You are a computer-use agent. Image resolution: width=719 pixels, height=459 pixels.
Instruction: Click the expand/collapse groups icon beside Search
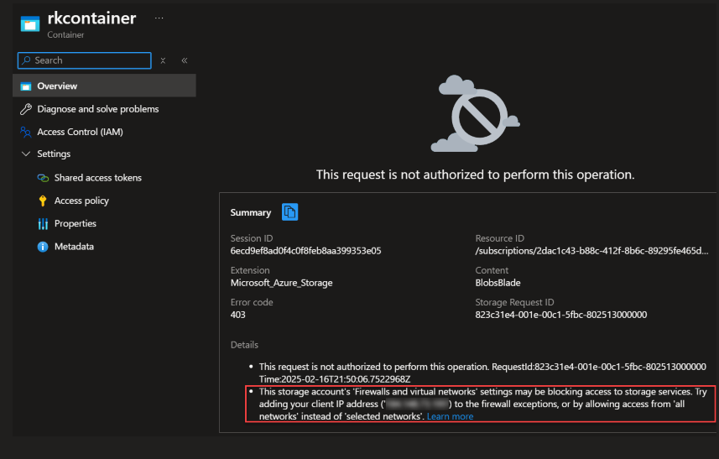[x=163, y=60]
